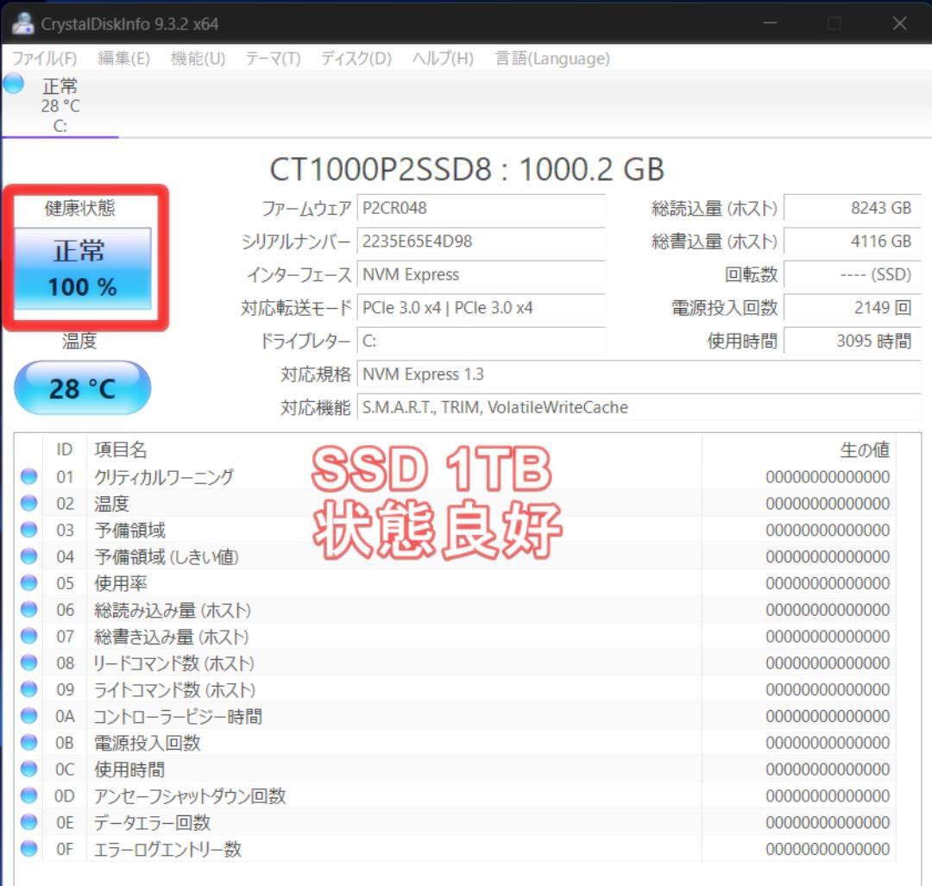Click the blue dot next to 使用率
Viewport: 932px width, 886px height.
28,583
